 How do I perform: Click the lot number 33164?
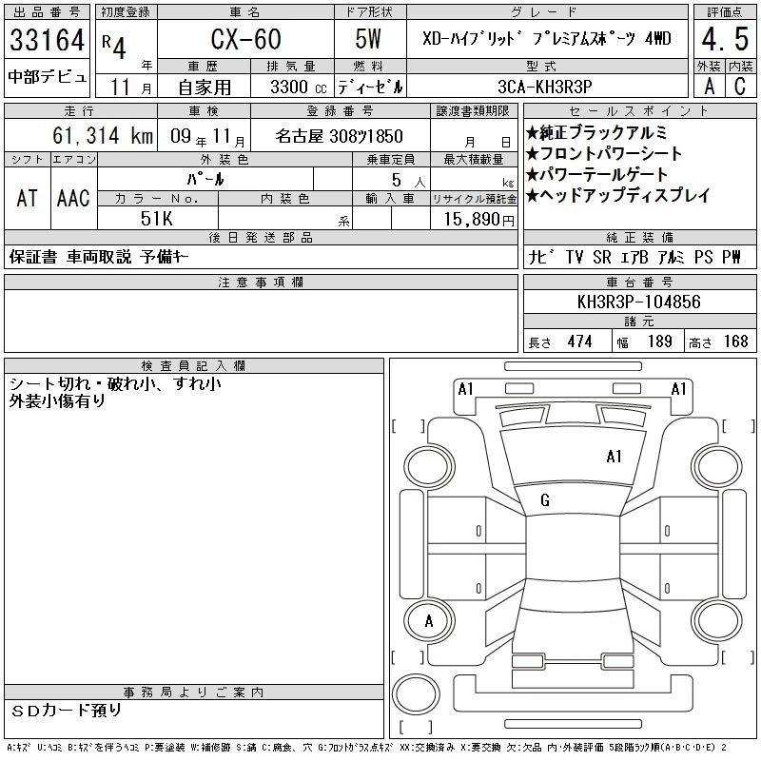click(47, 40)
